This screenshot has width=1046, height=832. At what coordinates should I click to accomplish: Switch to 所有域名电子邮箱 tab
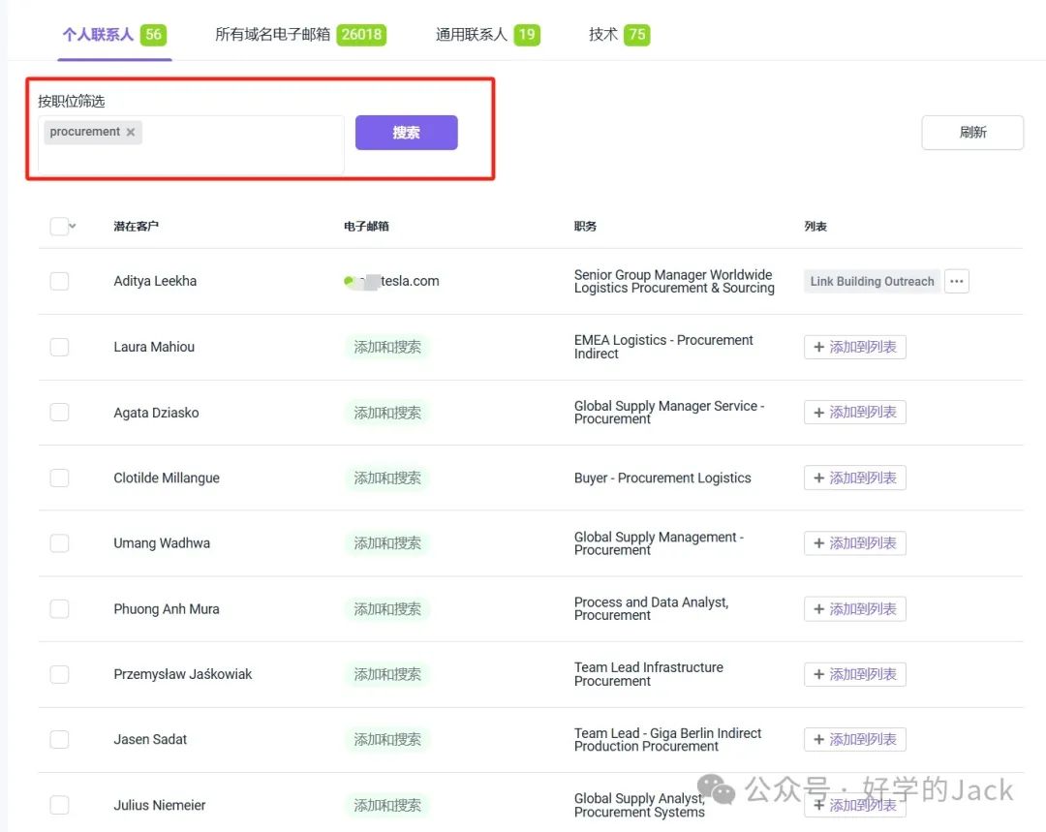[x=299, y=35]
